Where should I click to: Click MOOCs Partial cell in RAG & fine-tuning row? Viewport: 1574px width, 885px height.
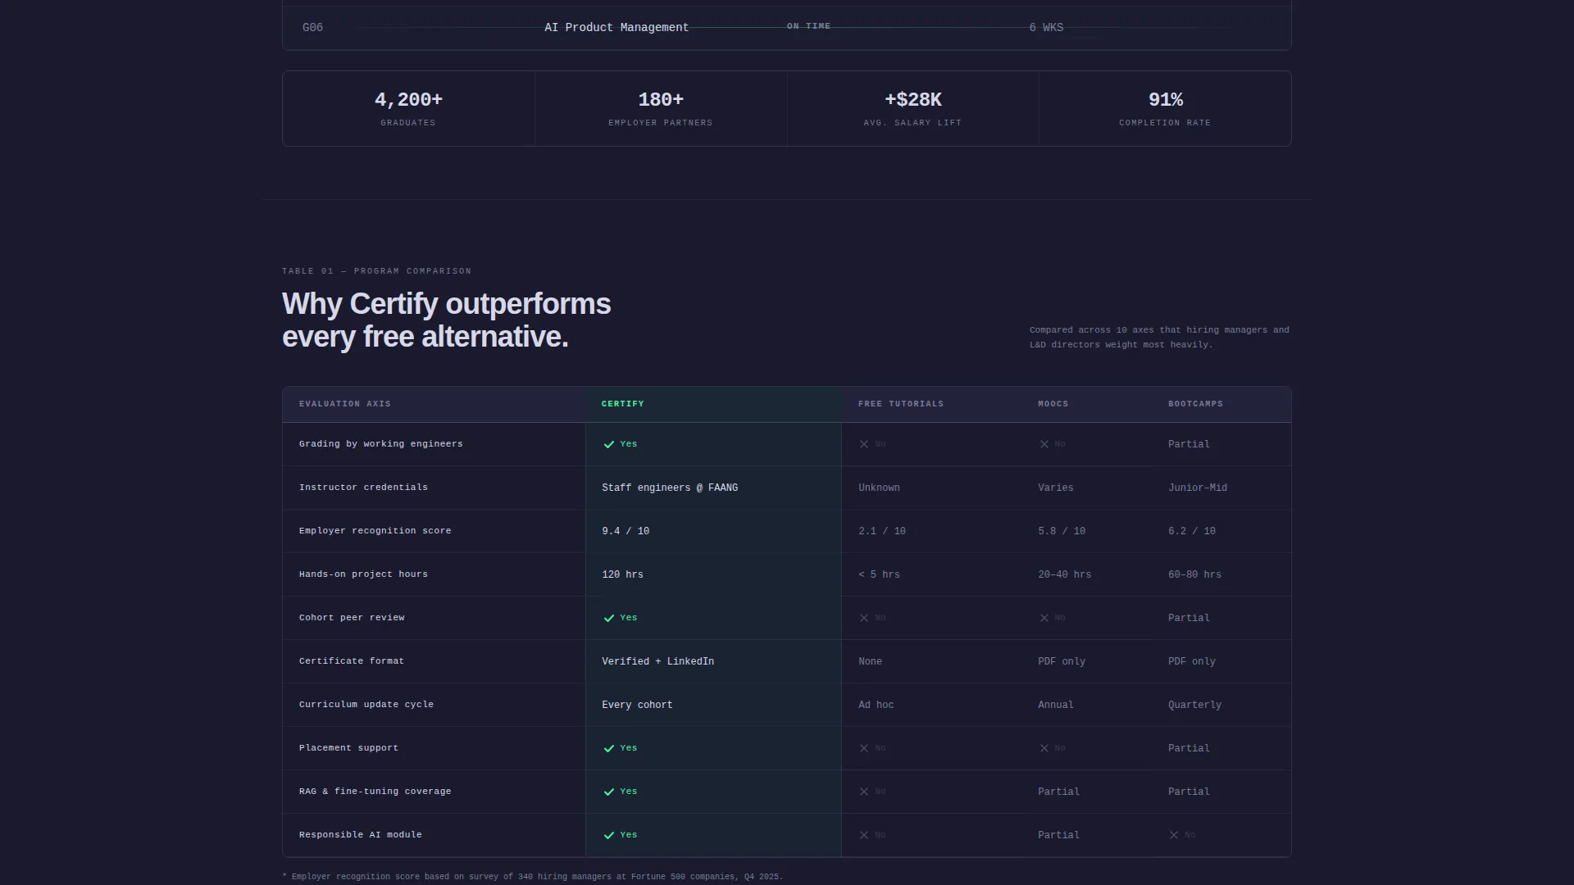click(x=1058, y=792)
